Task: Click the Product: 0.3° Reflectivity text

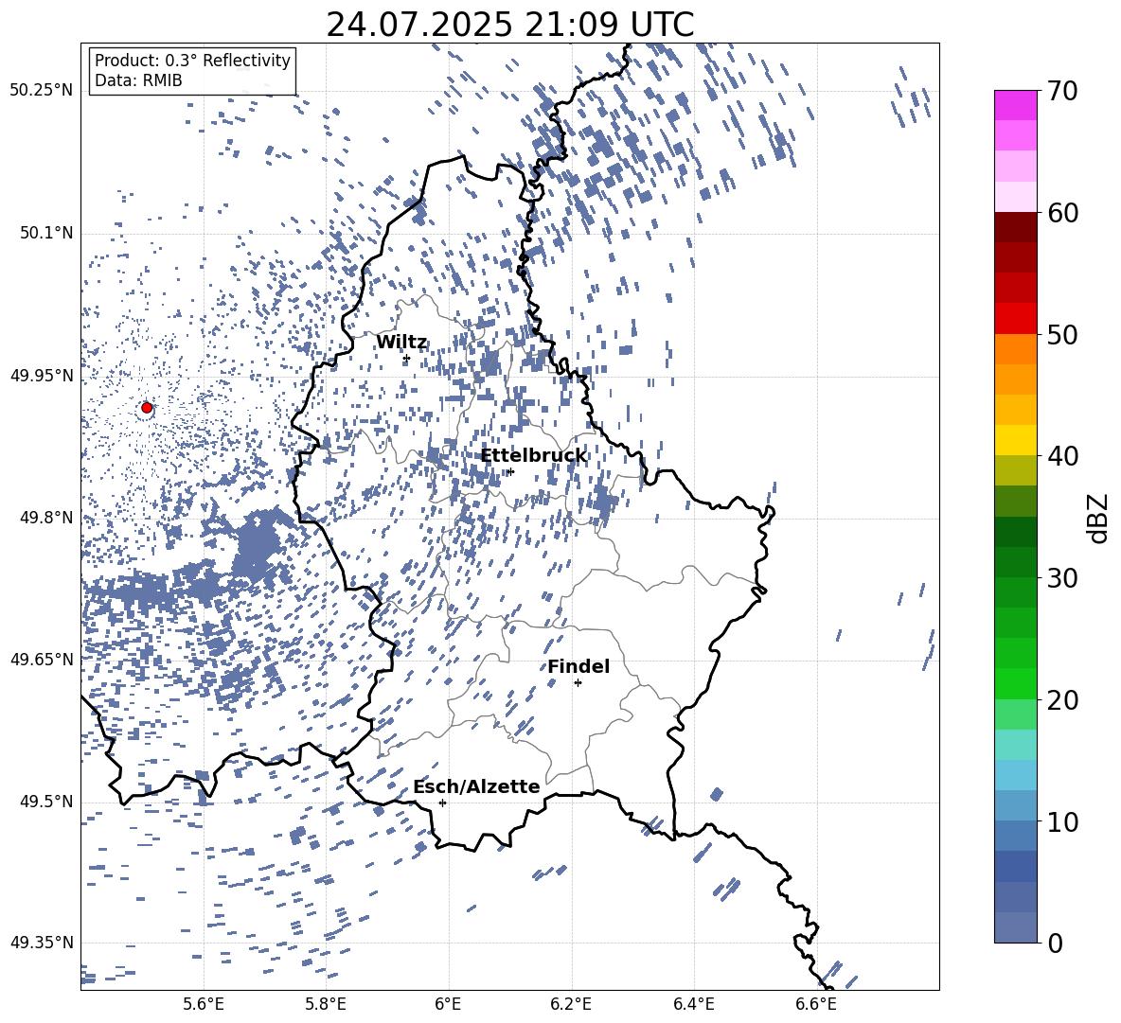Action: click(x=192, y=60)
